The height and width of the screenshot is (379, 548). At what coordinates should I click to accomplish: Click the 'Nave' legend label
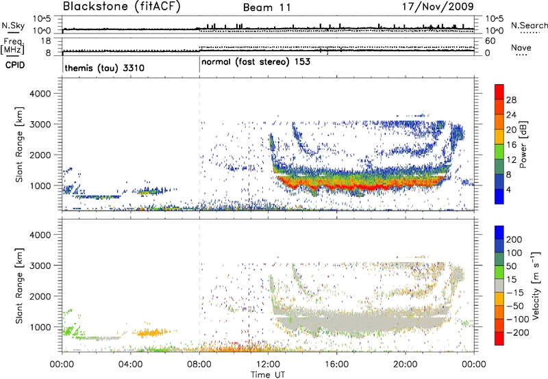tap(521, 48)
